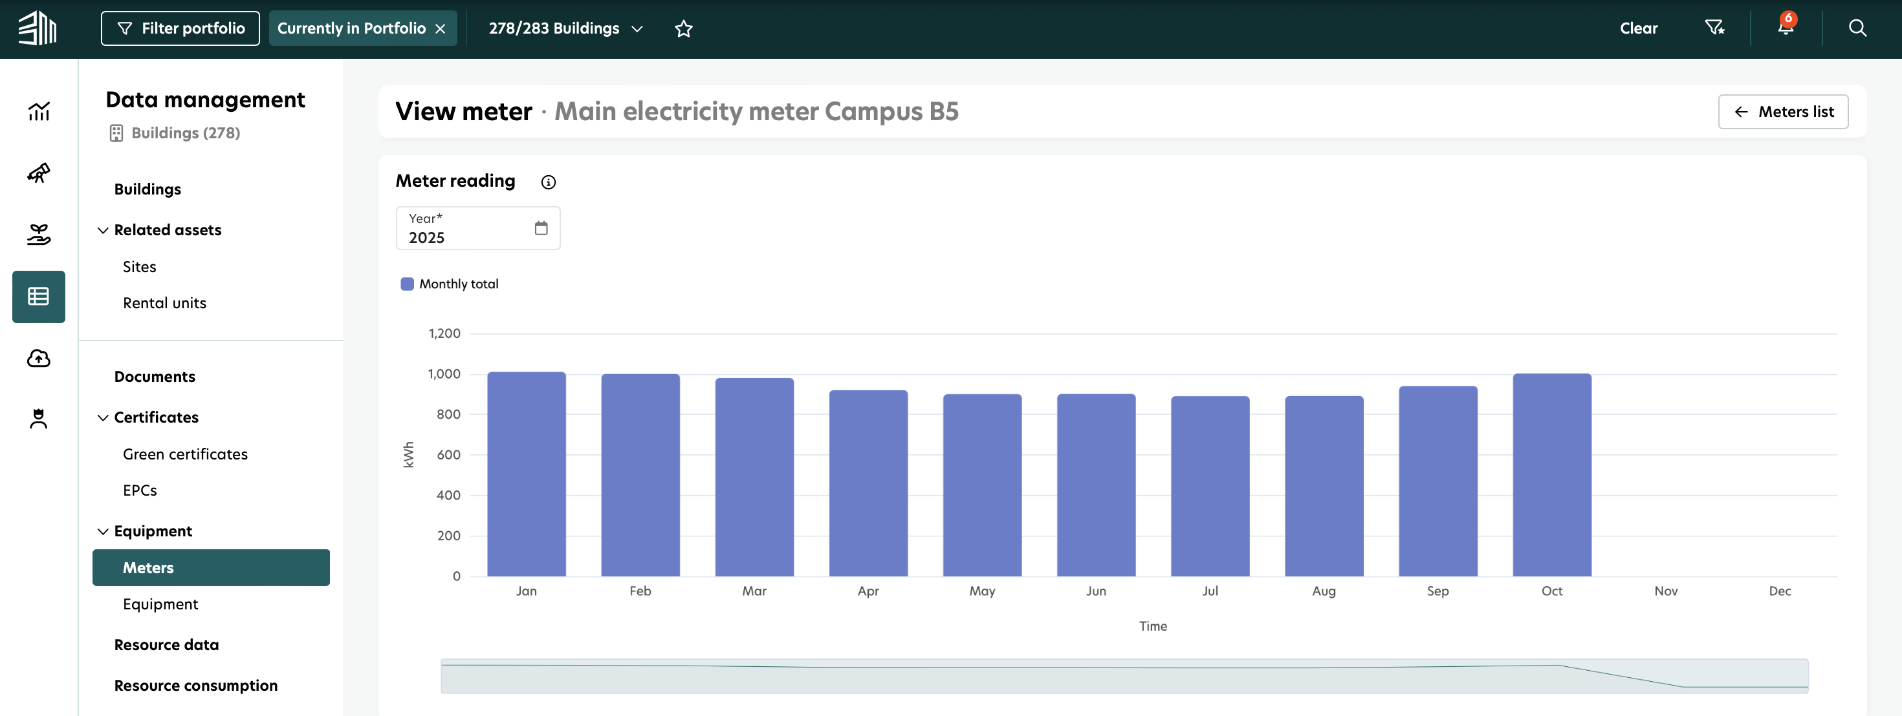
Task: Click the chart time range slider
Action: tap(1124, 675)
